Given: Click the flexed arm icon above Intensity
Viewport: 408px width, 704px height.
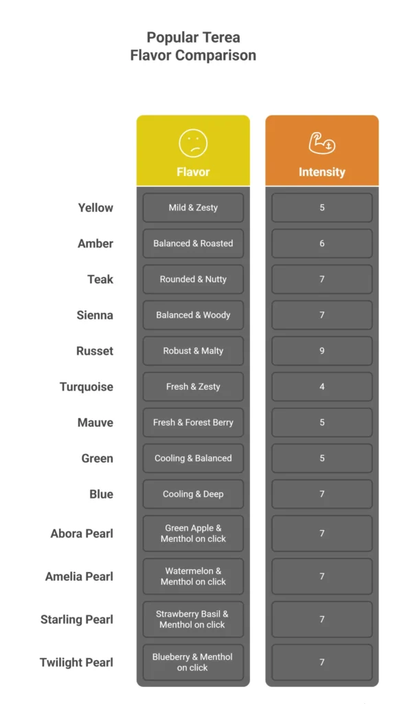Looking at the screenshot, I should point(322,143).
